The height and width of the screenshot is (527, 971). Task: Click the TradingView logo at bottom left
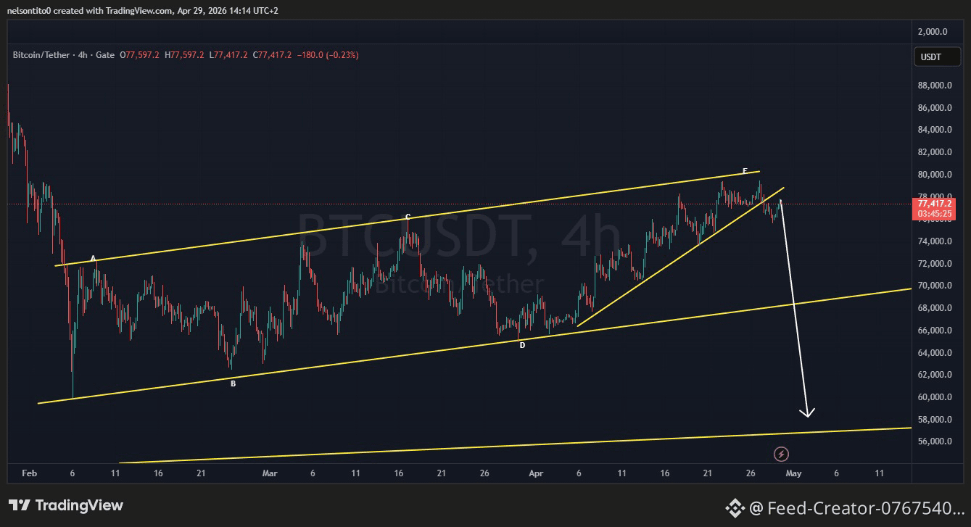coord(66,505)
